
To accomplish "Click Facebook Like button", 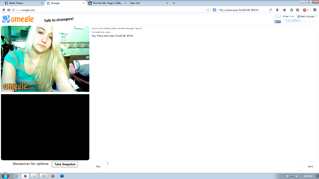I will (x=278, y=22).
